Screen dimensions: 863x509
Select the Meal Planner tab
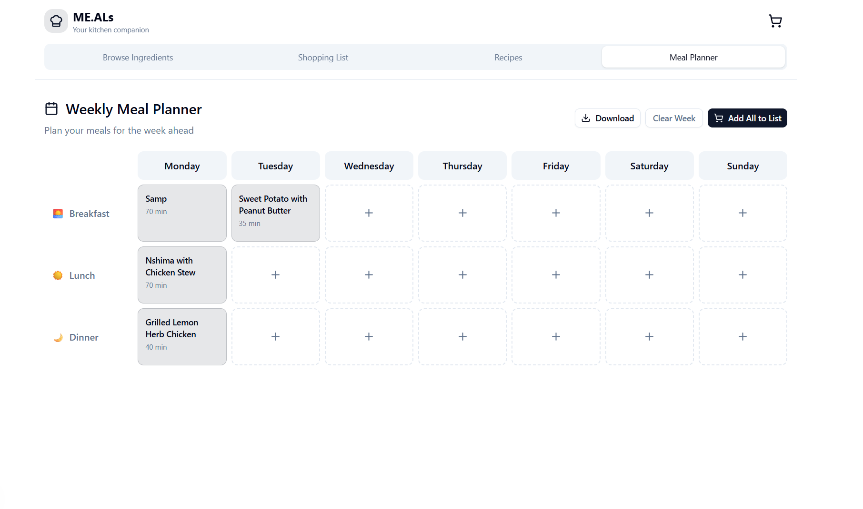(x=693, y=58)
